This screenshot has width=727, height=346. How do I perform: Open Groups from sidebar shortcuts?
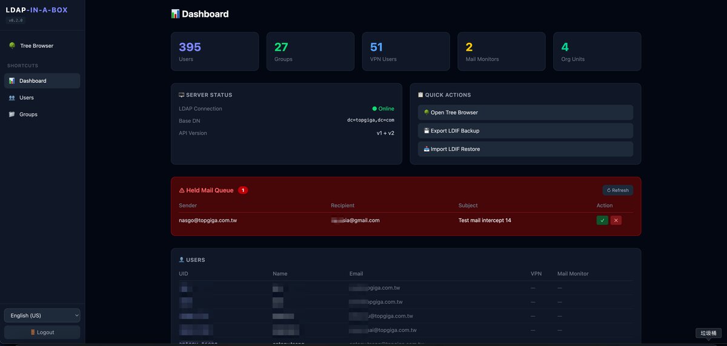point(42,114)
